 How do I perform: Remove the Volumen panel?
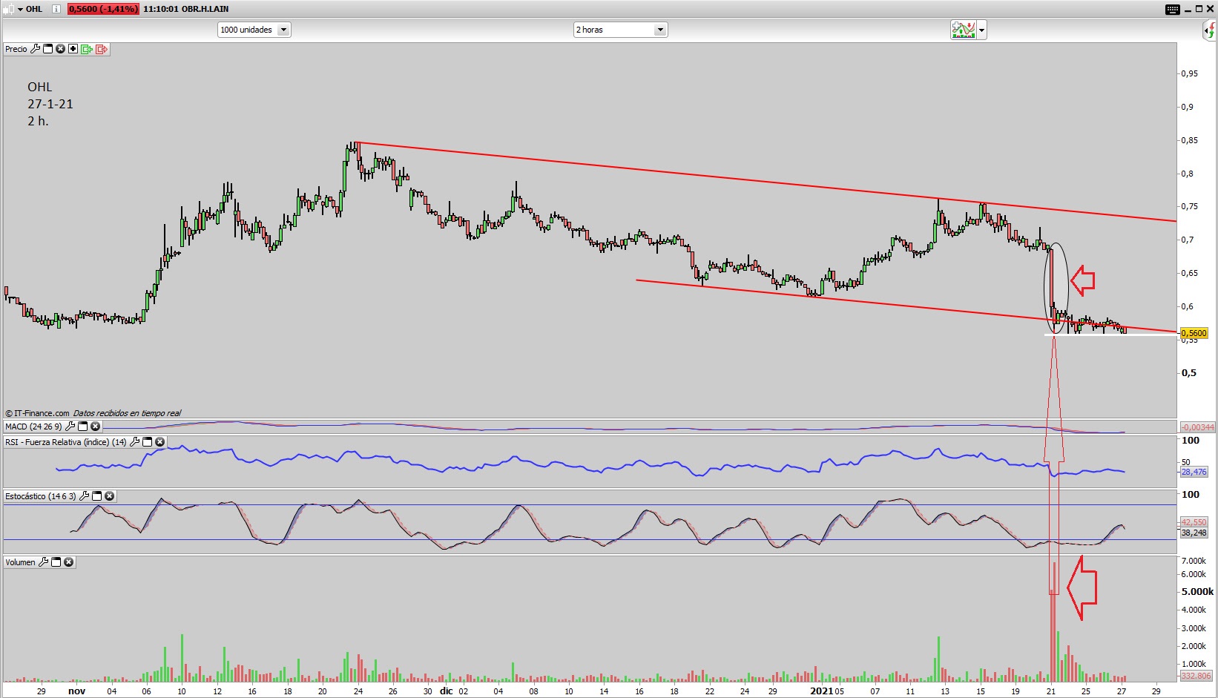click(x=69, y=562)
